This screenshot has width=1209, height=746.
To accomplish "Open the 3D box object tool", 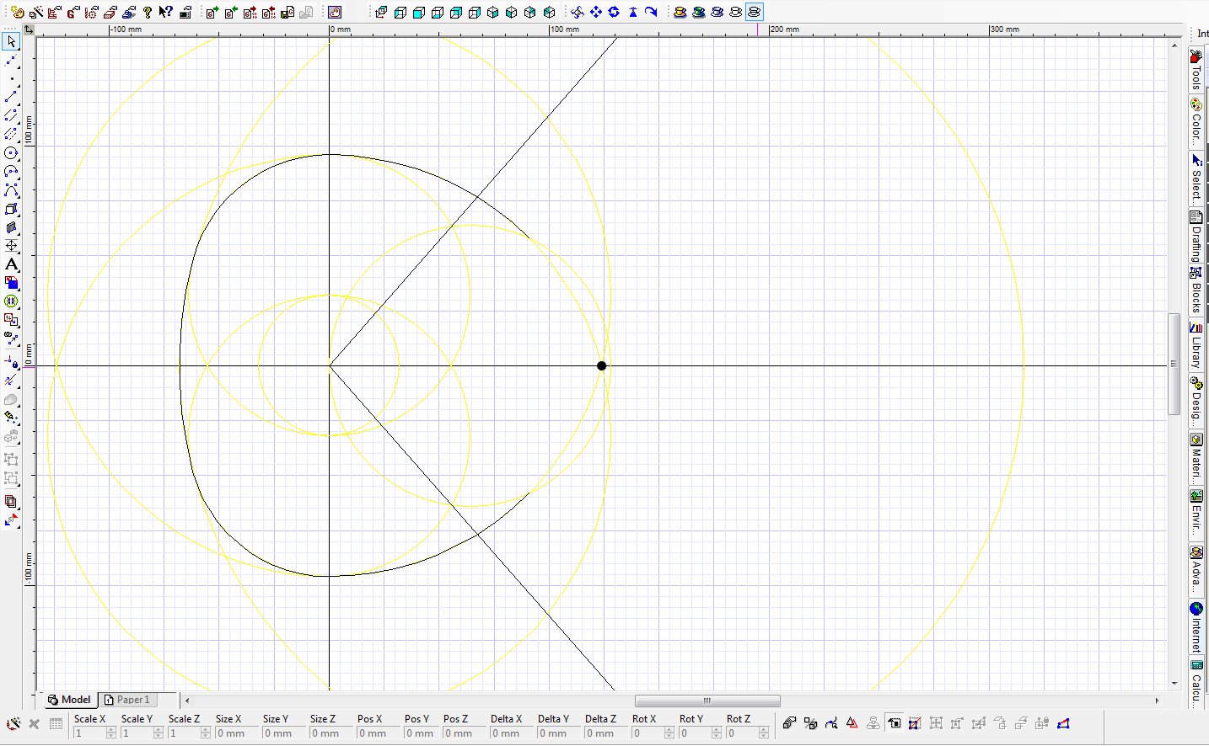I will tap(11, 209).
